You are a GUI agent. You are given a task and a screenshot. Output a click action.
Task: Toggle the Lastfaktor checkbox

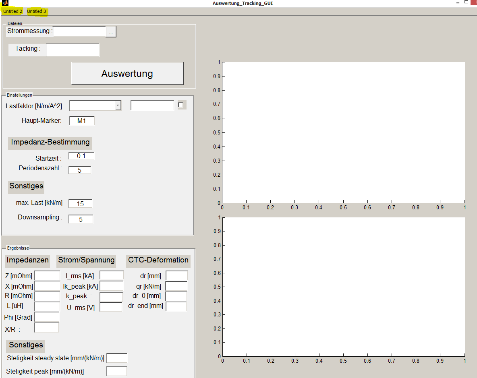tap(181, 105)
